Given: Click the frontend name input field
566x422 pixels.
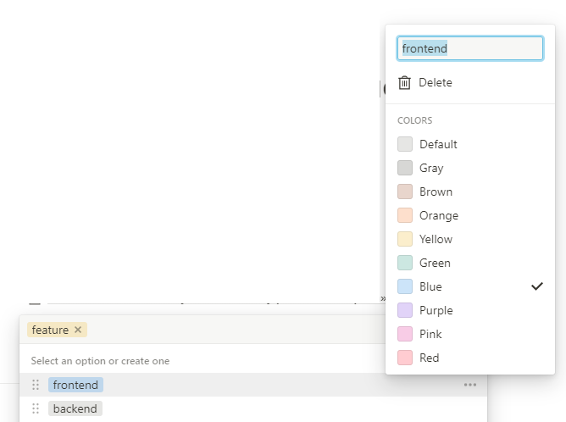Looking at the screenshot, I should (470, 48).
